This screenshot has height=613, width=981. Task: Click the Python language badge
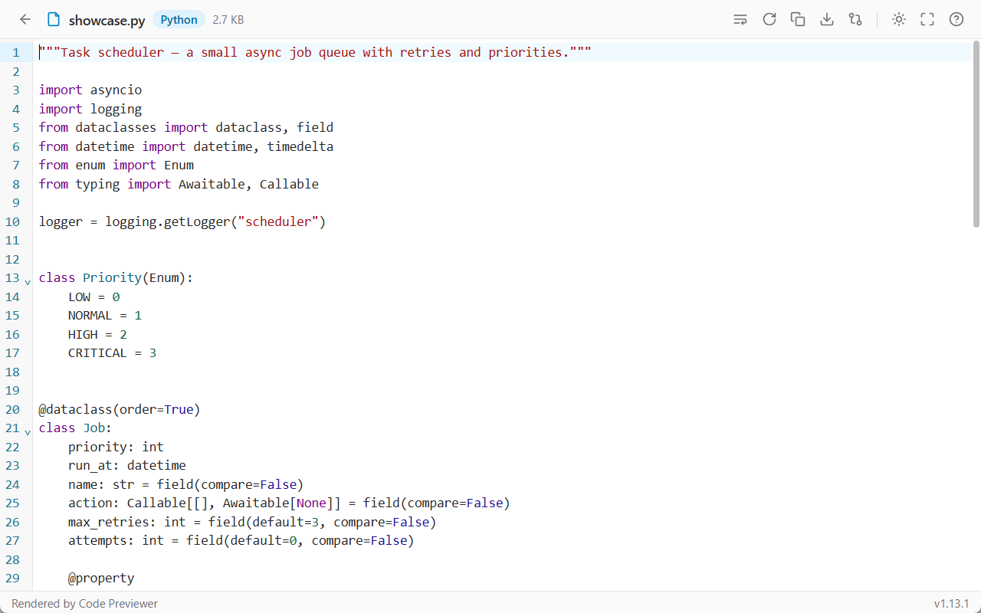179,20
